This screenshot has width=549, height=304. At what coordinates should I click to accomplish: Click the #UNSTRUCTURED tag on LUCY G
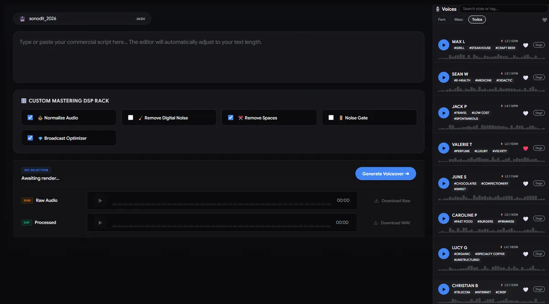click(x=467, y=260)
